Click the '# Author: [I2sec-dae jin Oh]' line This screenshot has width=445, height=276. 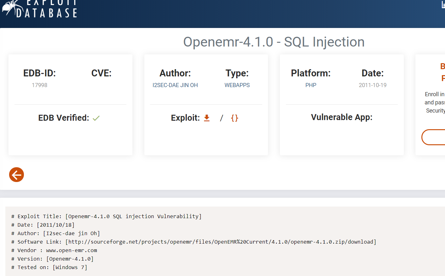(56, 233)
